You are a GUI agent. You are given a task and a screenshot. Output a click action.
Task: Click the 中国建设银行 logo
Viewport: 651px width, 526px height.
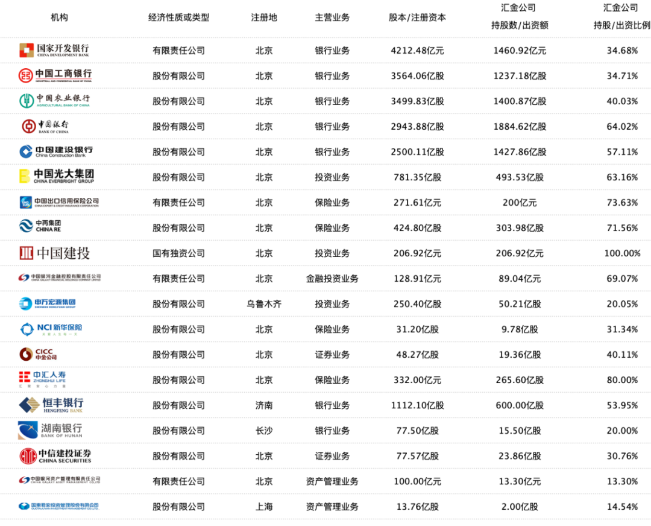pos(56,151)
